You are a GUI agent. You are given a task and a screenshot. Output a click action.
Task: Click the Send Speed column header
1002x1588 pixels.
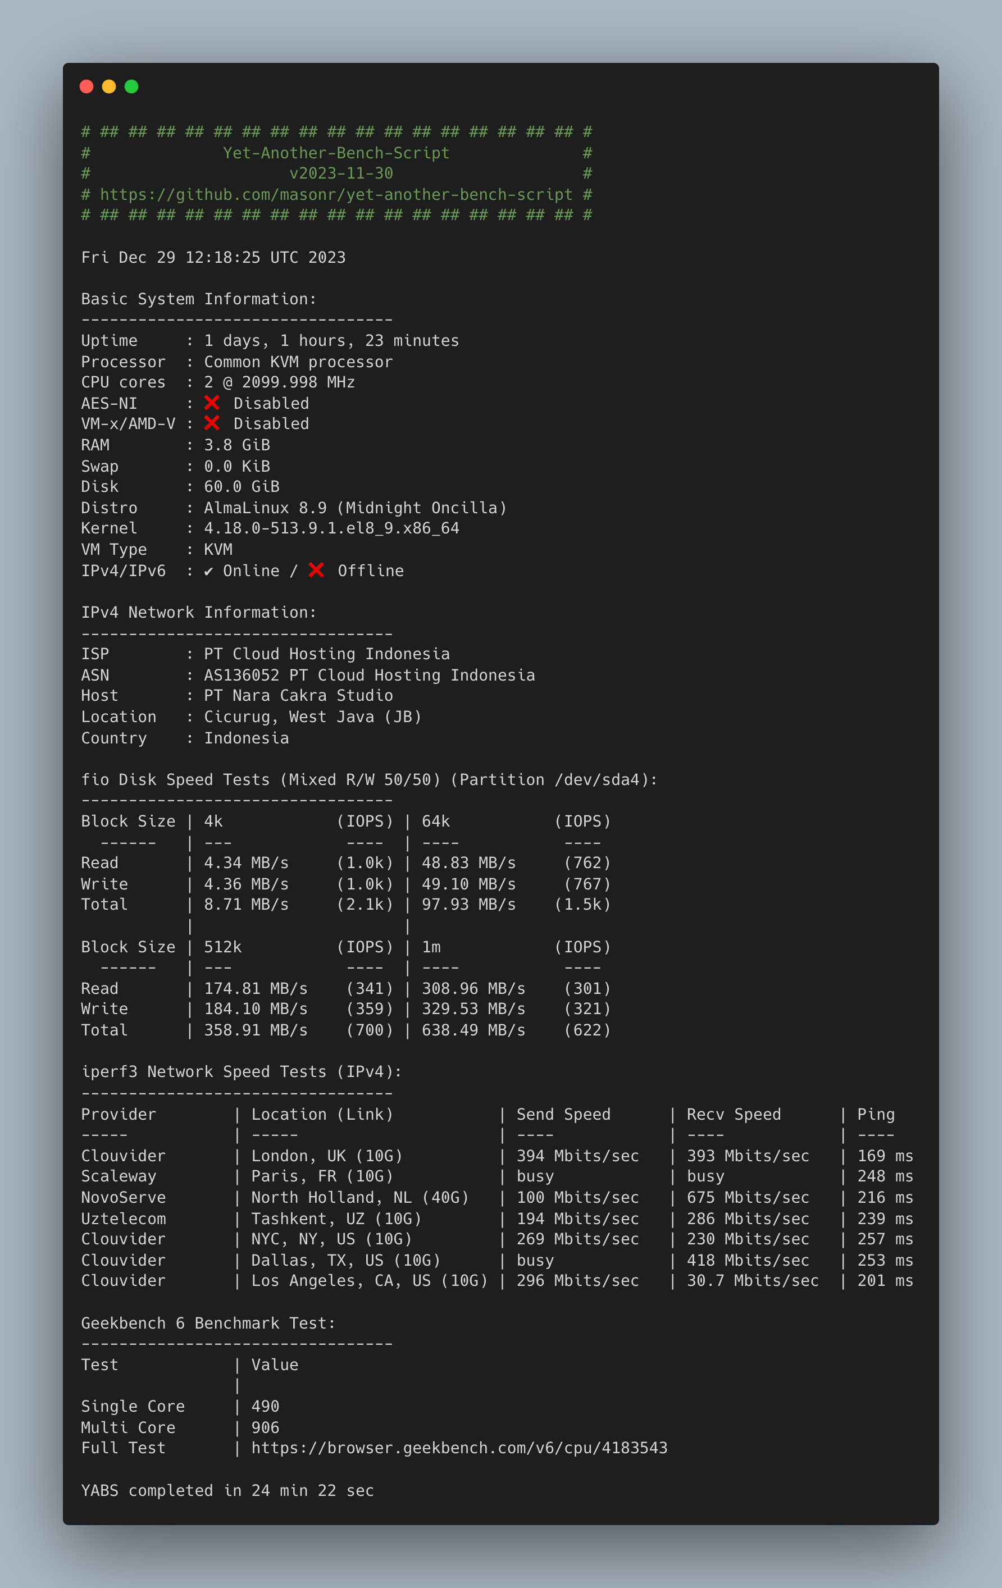[563, 1114]
